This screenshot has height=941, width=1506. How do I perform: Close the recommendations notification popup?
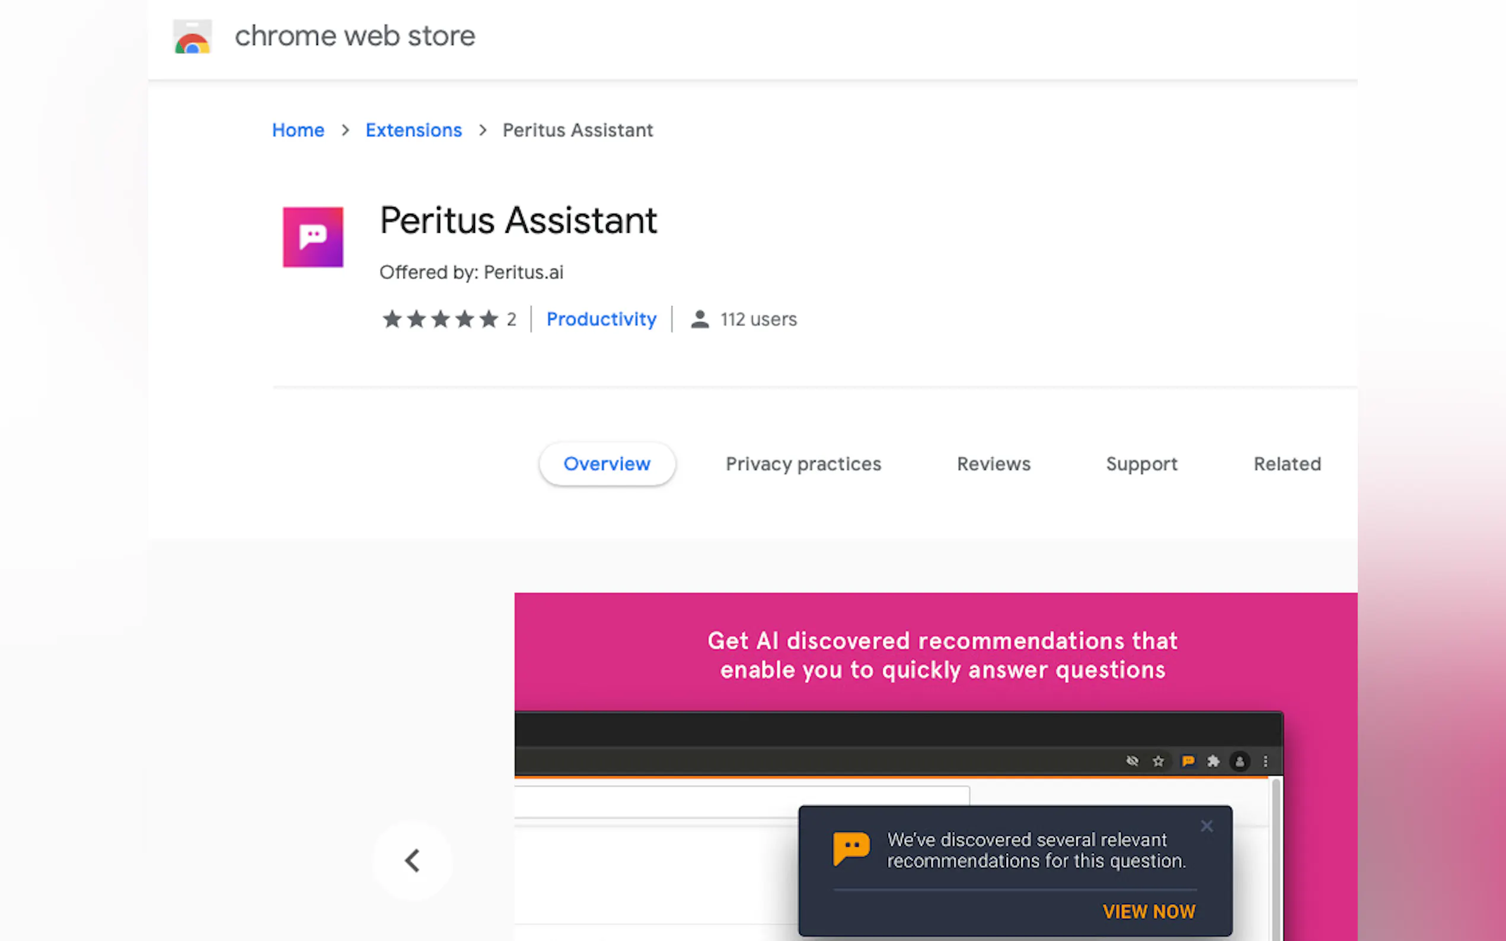click(x=1207, y=826)
